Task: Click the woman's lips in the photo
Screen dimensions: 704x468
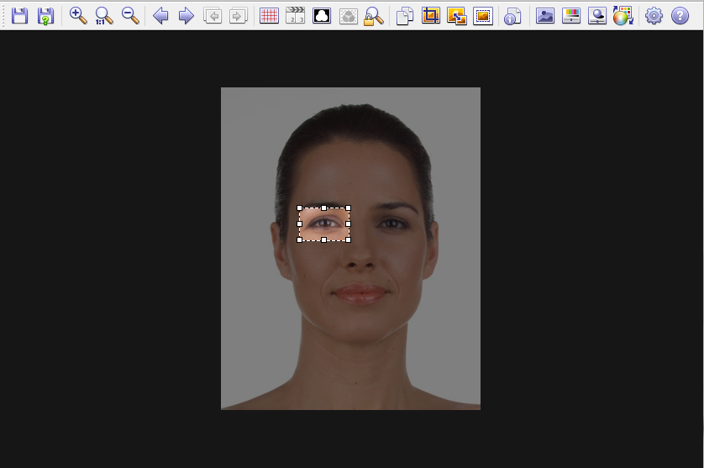Action: click(360, 294)
